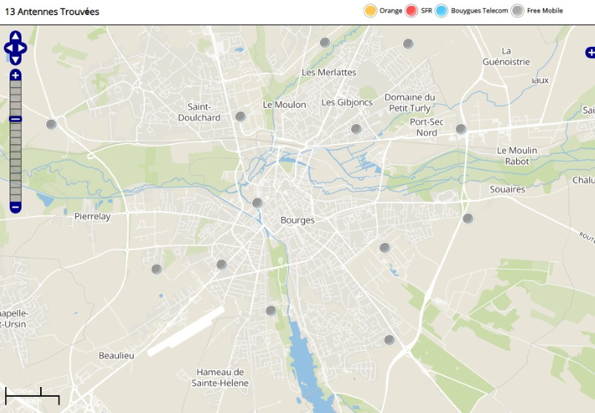Pan the map upward with the up arrow

coord(16,36)
